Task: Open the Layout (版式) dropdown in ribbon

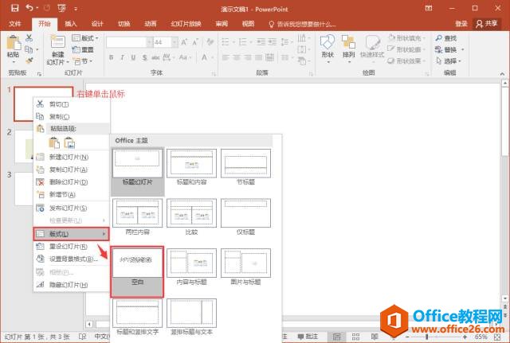Action: click(85, 38)
